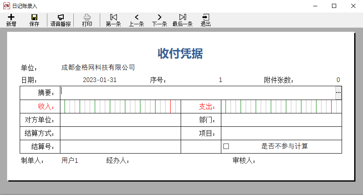
Task: Click the 序号 value 1
Action: [220, 80]
